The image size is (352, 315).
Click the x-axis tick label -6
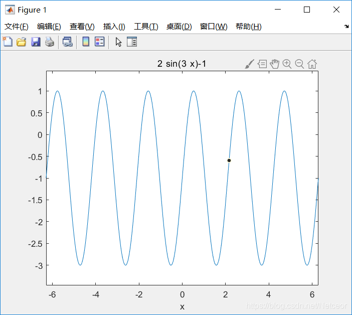click(x=52, y=294)
